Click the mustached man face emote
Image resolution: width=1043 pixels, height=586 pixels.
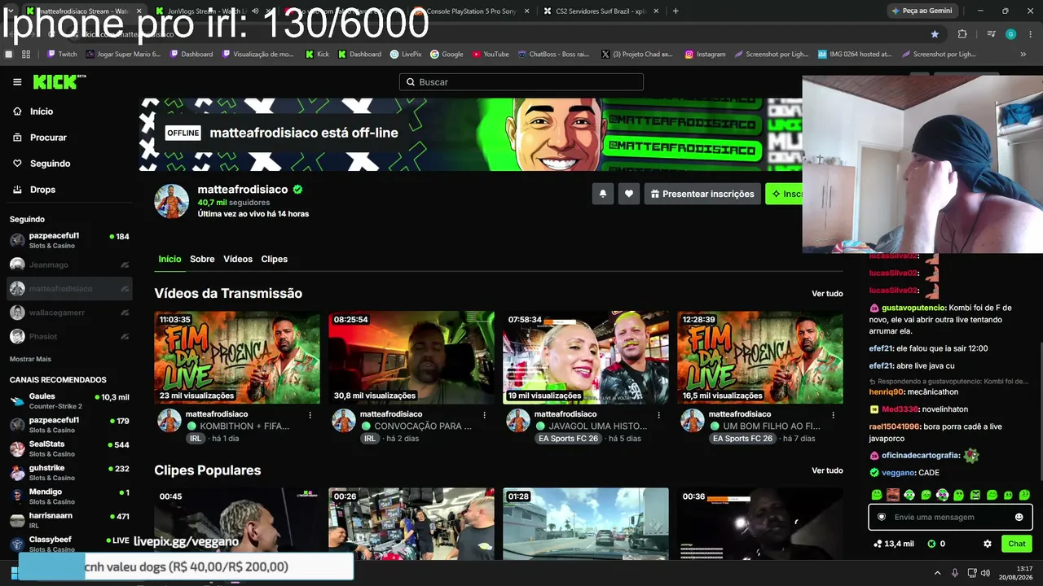pos(893,495)
